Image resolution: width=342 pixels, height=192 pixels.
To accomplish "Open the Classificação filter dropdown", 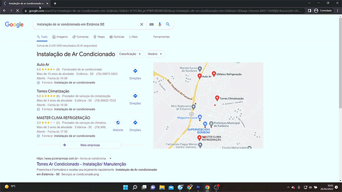I will tap(130, 54).
